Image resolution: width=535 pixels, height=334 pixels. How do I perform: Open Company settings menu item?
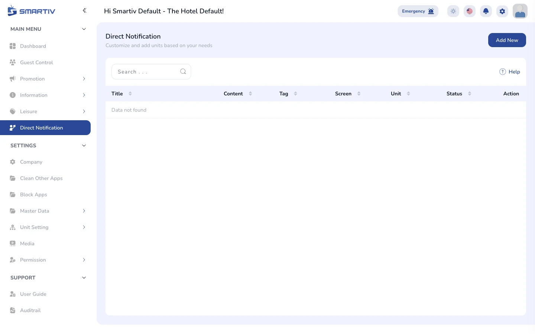click(45, 162)
